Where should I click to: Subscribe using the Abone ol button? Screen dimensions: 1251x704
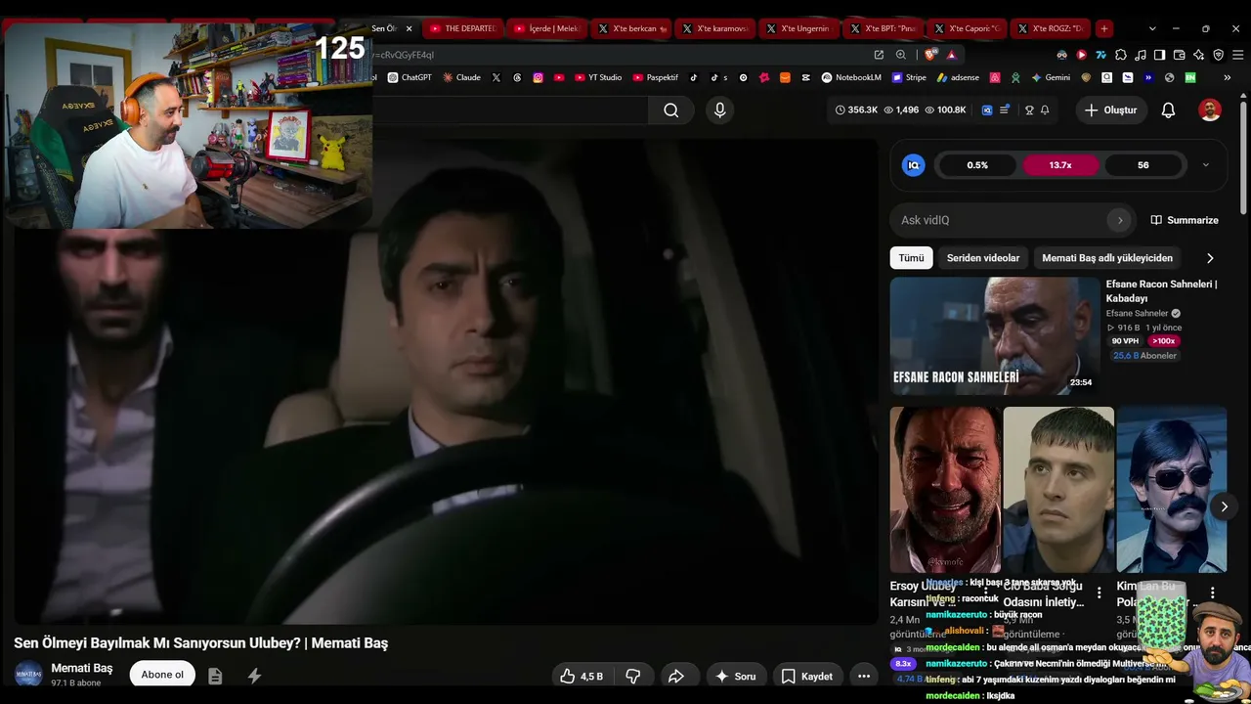[162, 675]
